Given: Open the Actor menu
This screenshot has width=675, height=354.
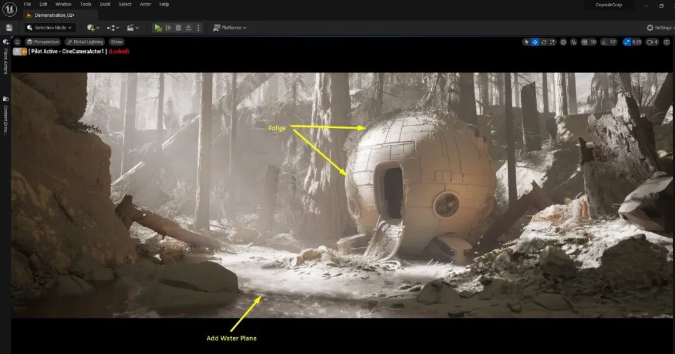Looking at the screenshot, I should 146,4.
